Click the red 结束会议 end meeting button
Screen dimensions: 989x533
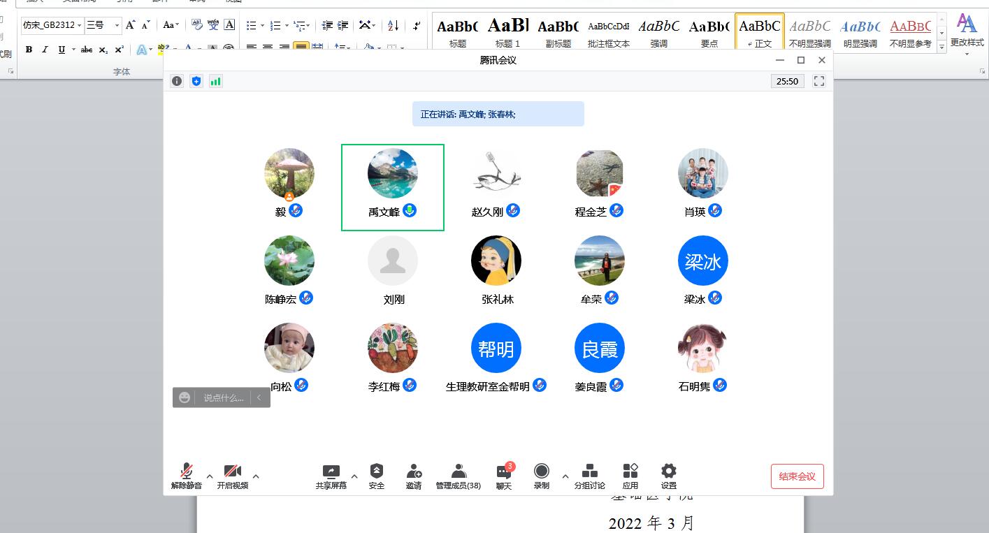click(x=797, y=476)
